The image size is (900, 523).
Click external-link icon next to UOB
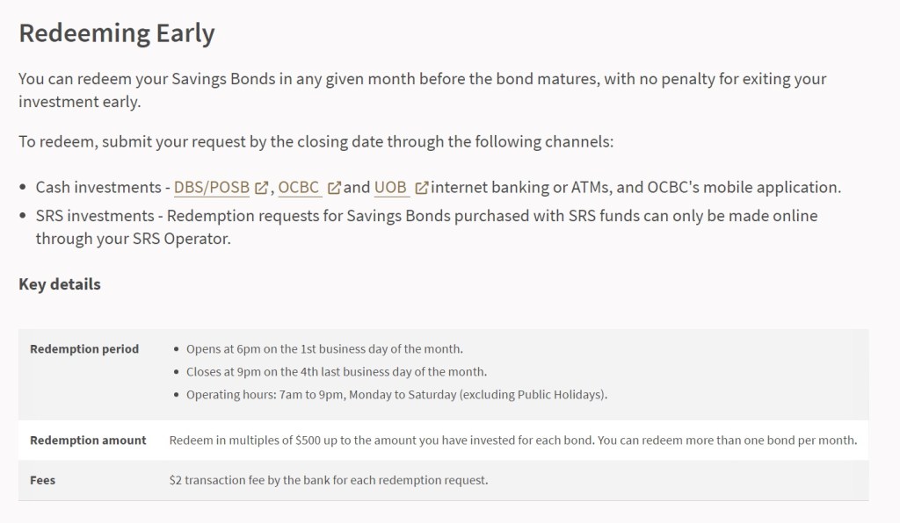click(x=422, y=188)
